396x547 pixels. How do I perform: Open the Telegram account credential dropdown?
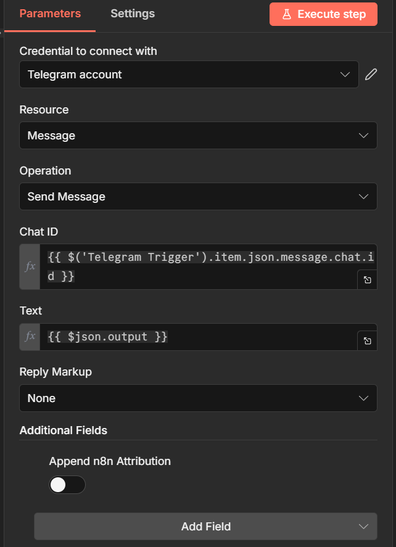[189, 75]
